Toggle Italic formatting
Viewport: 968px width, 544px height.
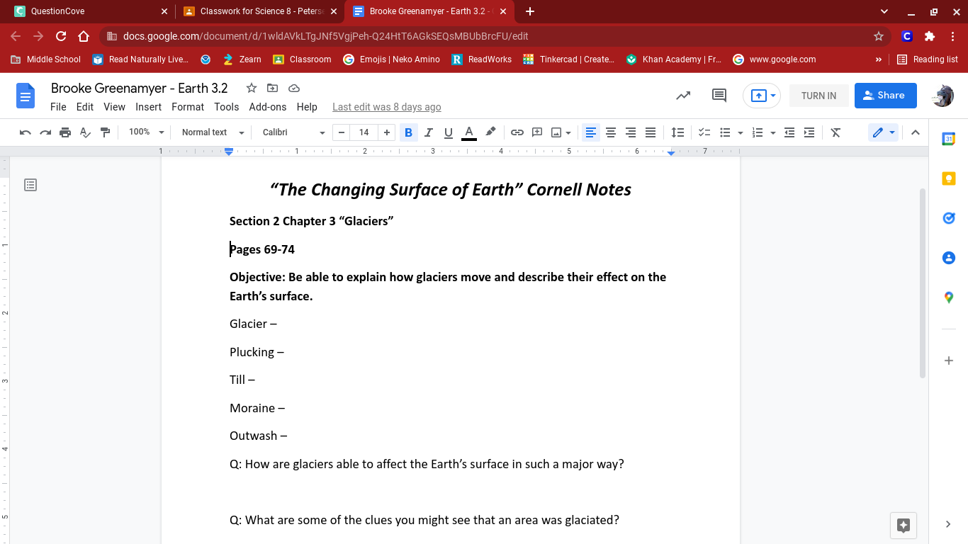(428, 132)
